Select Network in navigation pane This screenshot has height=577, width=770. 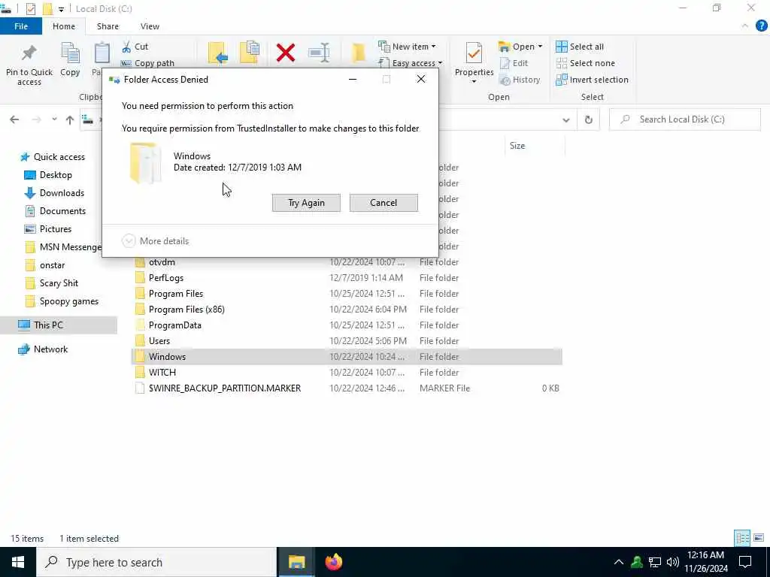point(43,349)
